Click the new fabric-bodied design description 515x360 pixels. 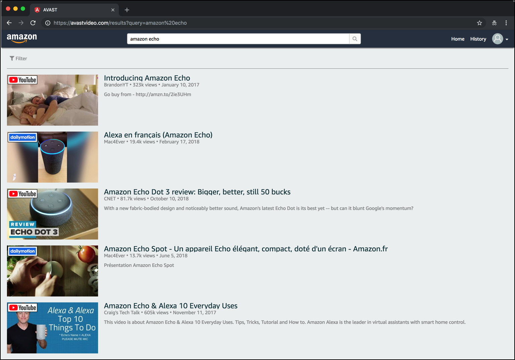point(259,208)
